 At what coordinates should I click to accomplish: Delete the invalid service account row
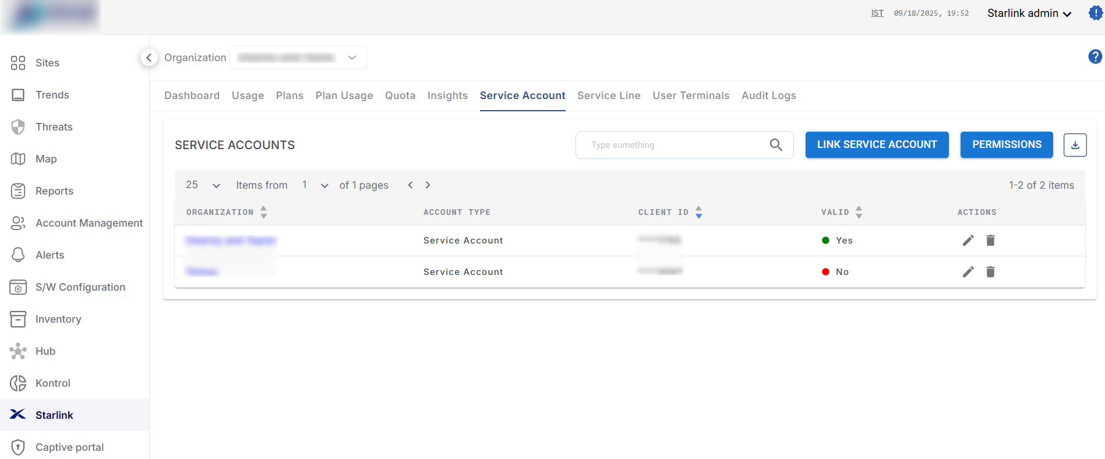990,272
